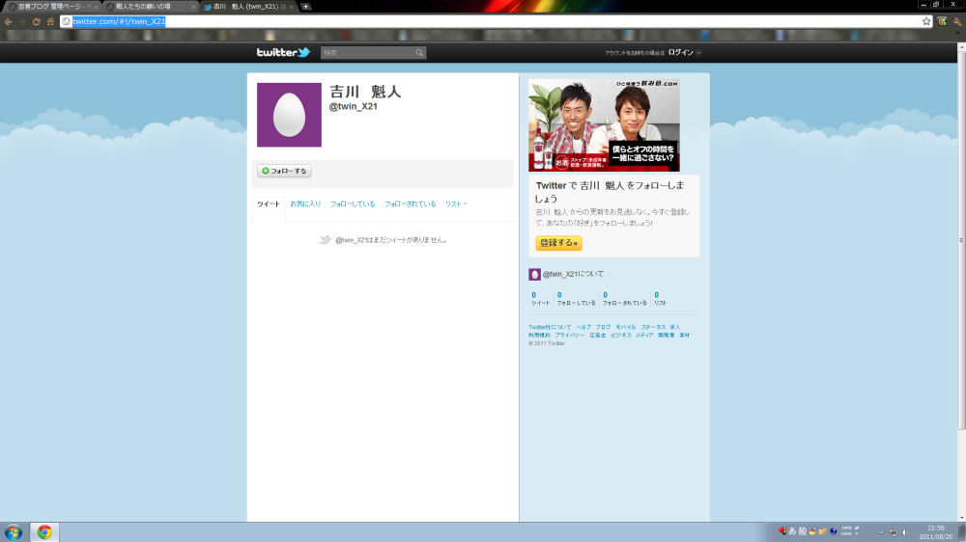This screenshot has height=542, width=966.
Task: Show hidden tray icons arrow
Action: point(881,532)
